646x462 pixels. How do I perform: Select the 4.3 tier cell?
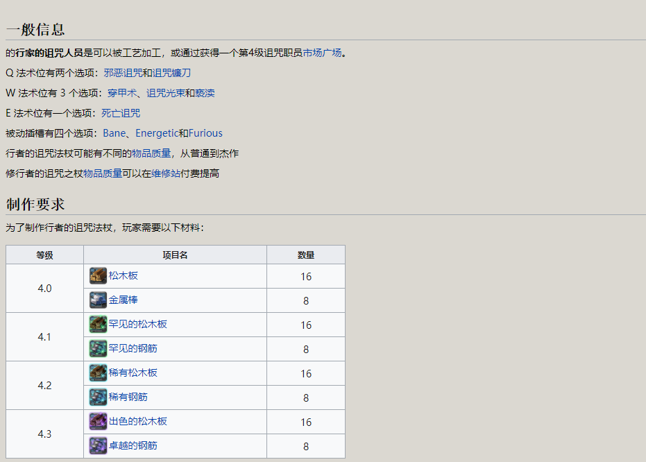coord(44,434)
